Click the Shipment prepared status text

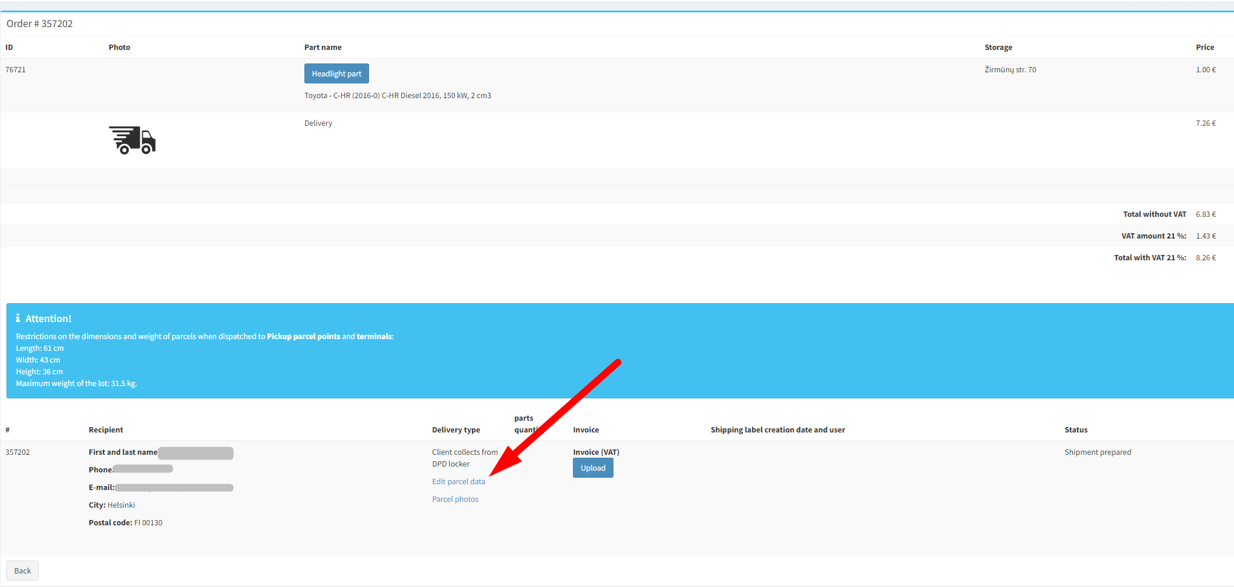click(x=1097, y=452)
